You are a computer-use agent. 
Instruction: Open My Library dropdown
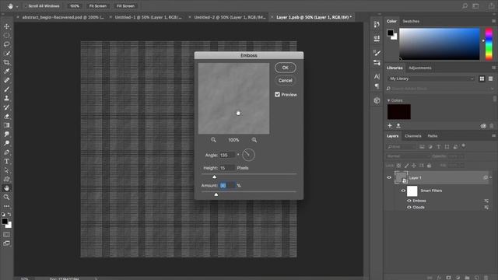[x=431, y=79]
